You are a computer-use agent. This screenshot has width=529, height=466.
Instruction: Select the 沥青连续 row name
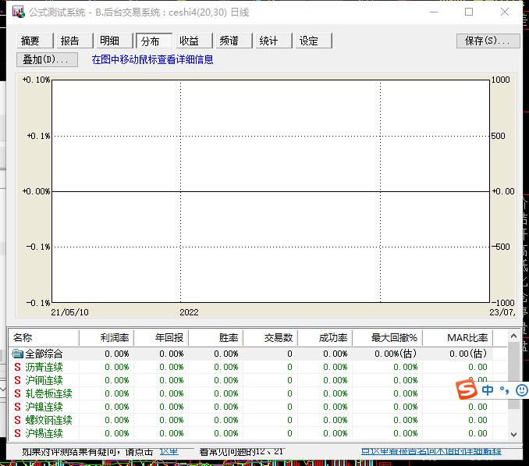44,367
